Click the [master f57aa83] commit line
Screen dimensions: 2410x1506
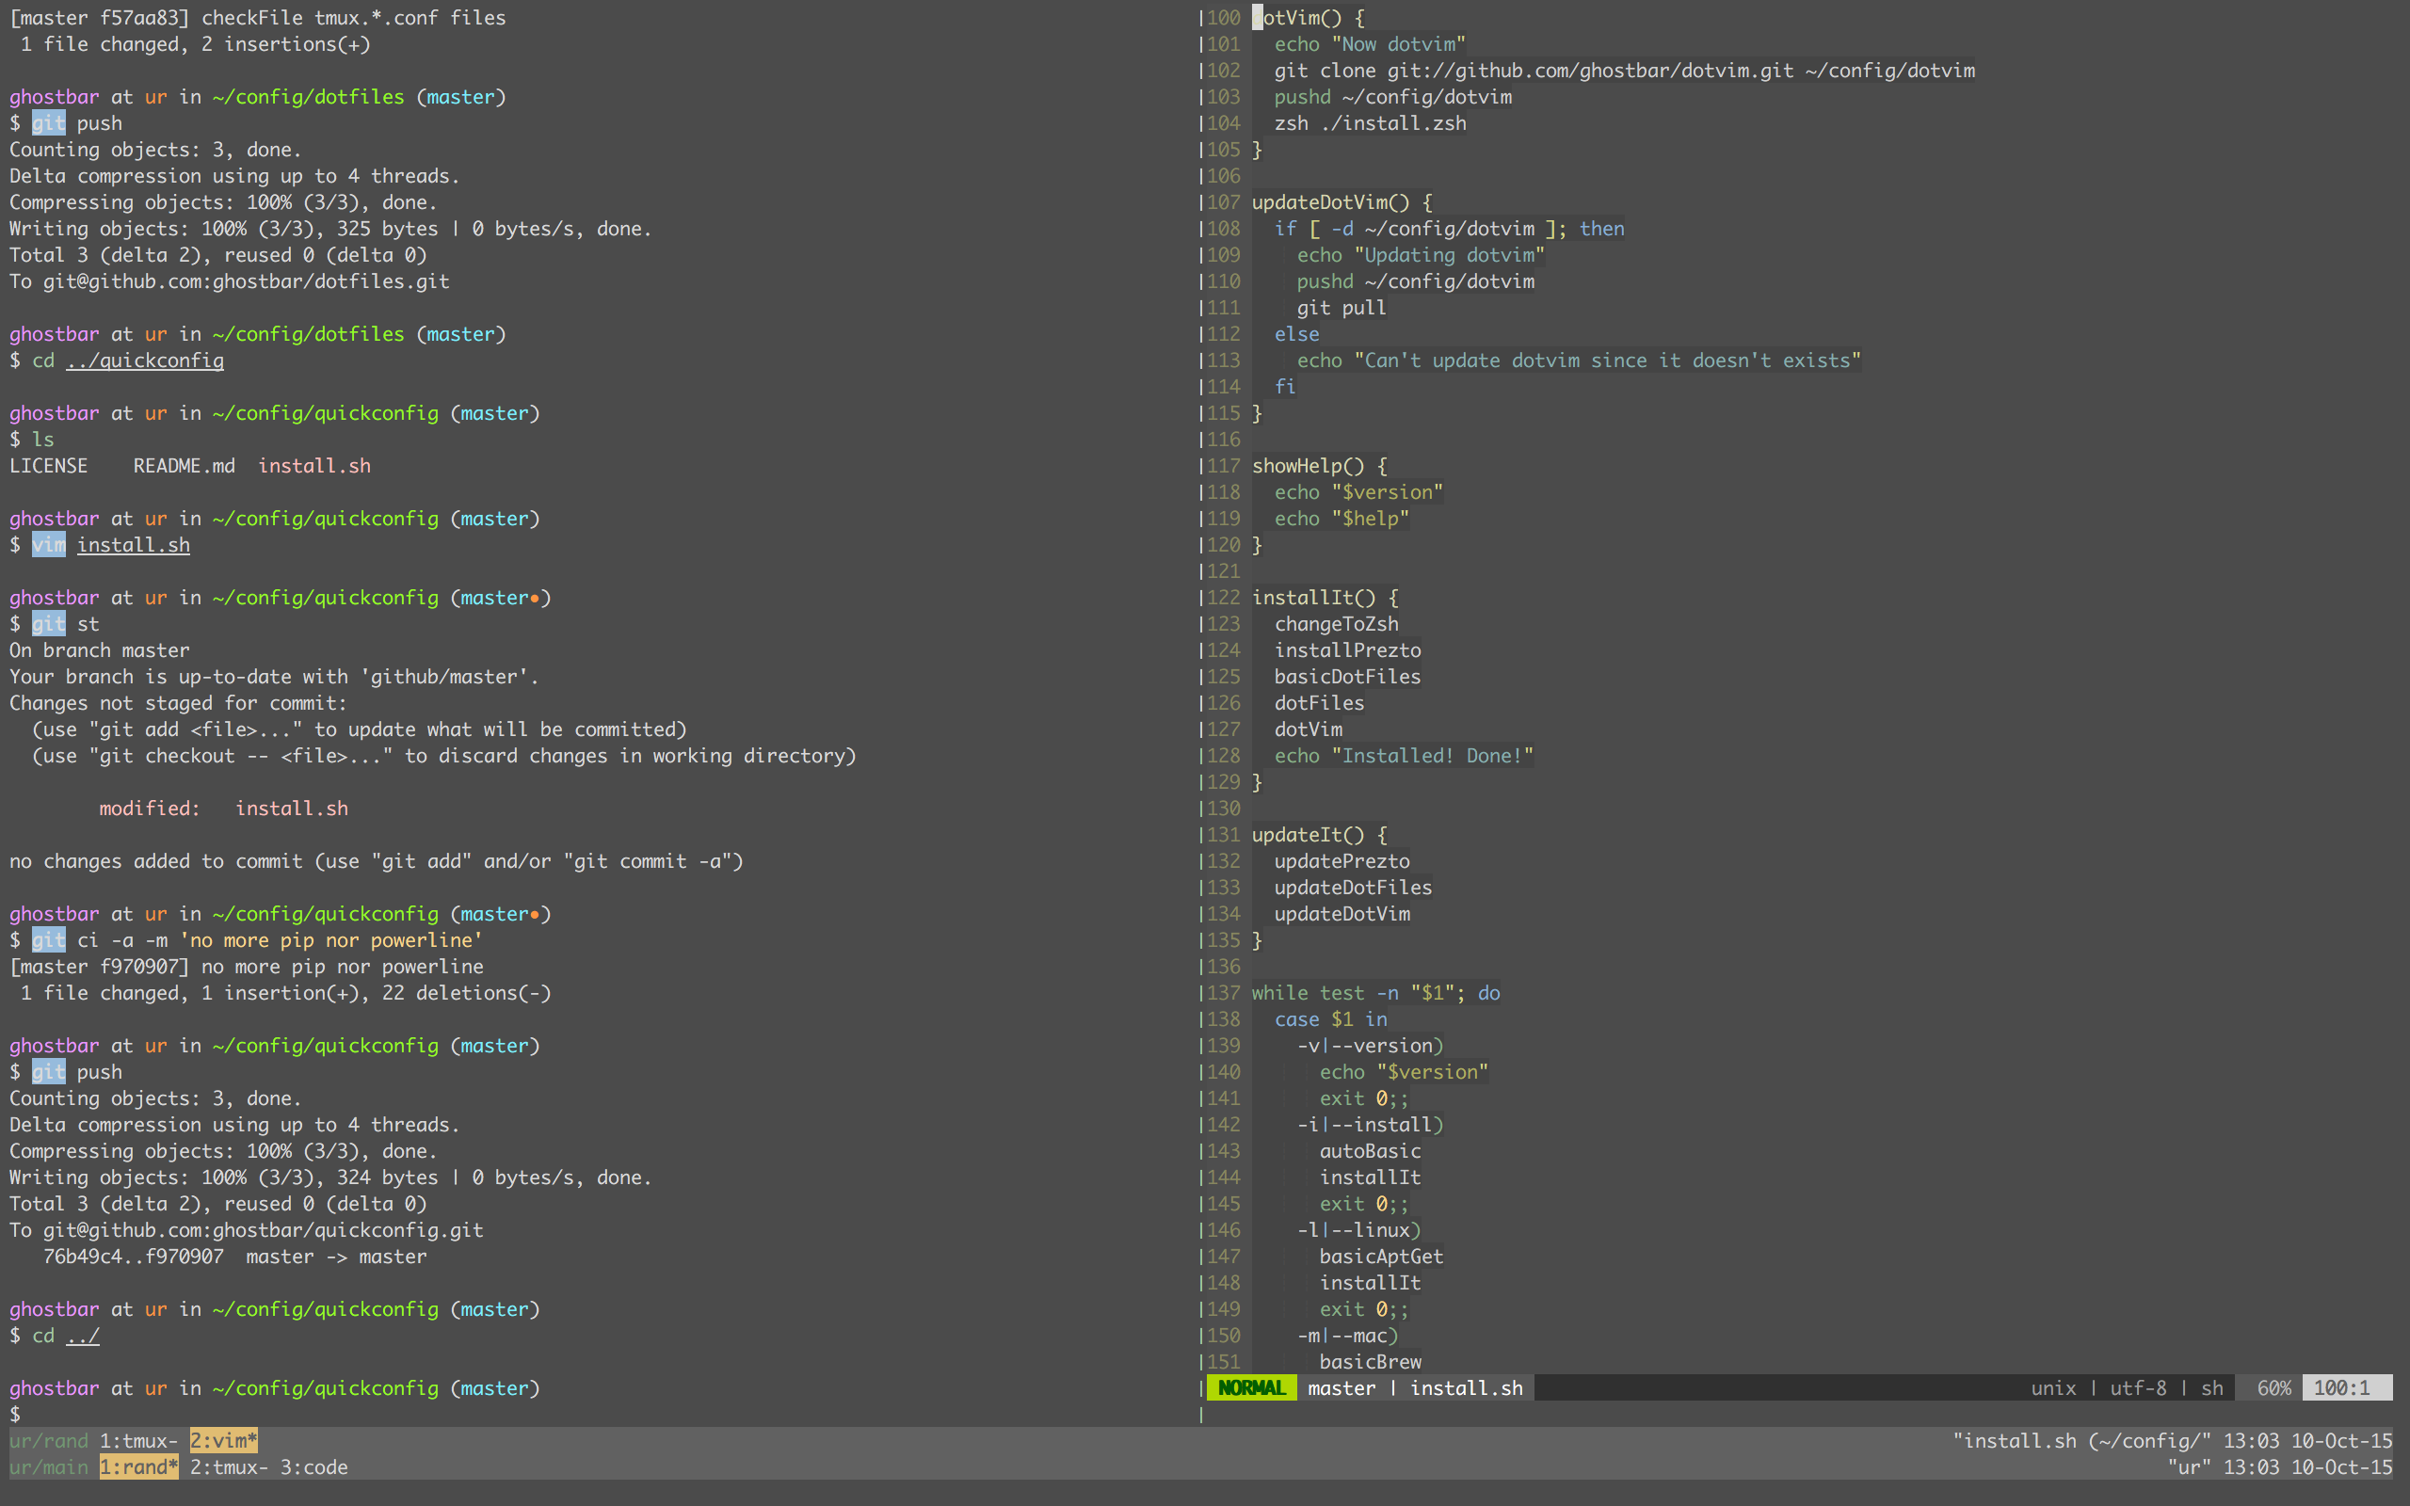(x=257, y=18)
